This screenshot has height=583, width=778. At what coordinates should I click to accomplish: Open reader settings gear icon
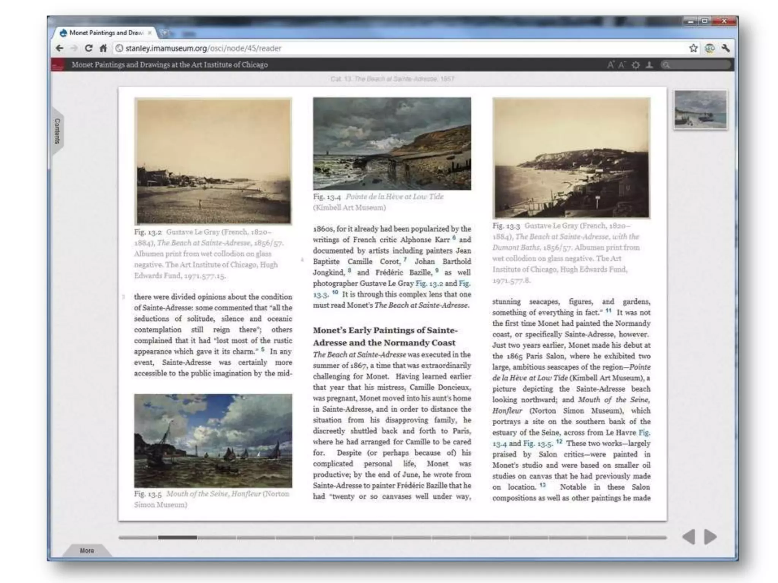(636, 65)
